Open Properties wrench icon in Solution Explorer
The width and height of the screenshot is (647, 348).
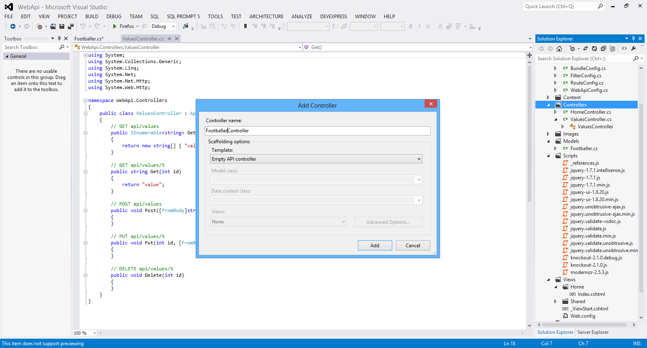pos(634,49)
